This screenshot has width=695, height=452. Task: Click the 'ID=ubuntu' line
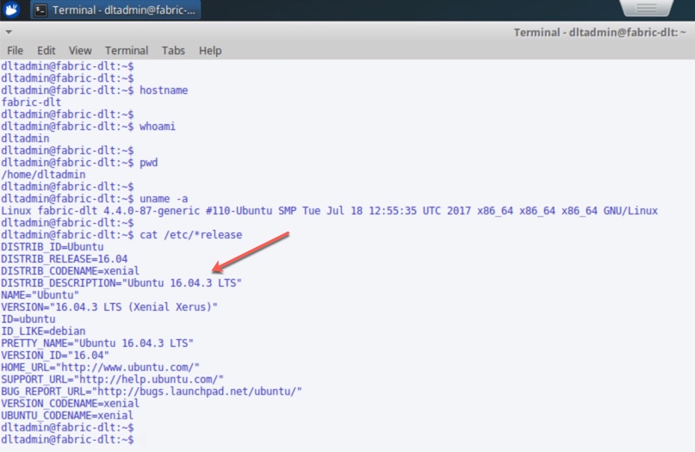click(28, 319)
